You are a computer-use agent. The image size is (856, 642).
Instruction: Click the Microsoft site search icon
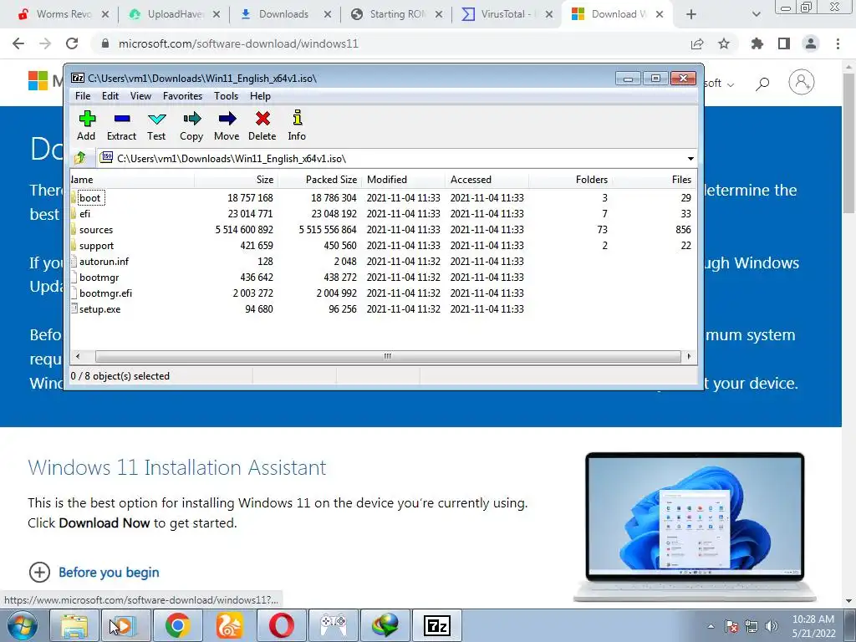click(x=762, y=83)
